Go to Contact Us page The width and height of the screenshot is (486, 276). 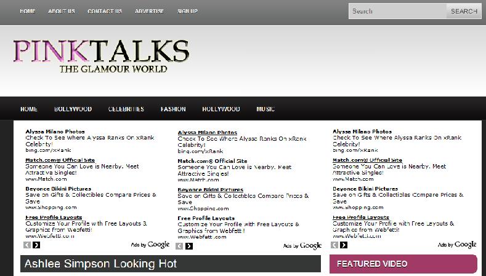point(105,11)
